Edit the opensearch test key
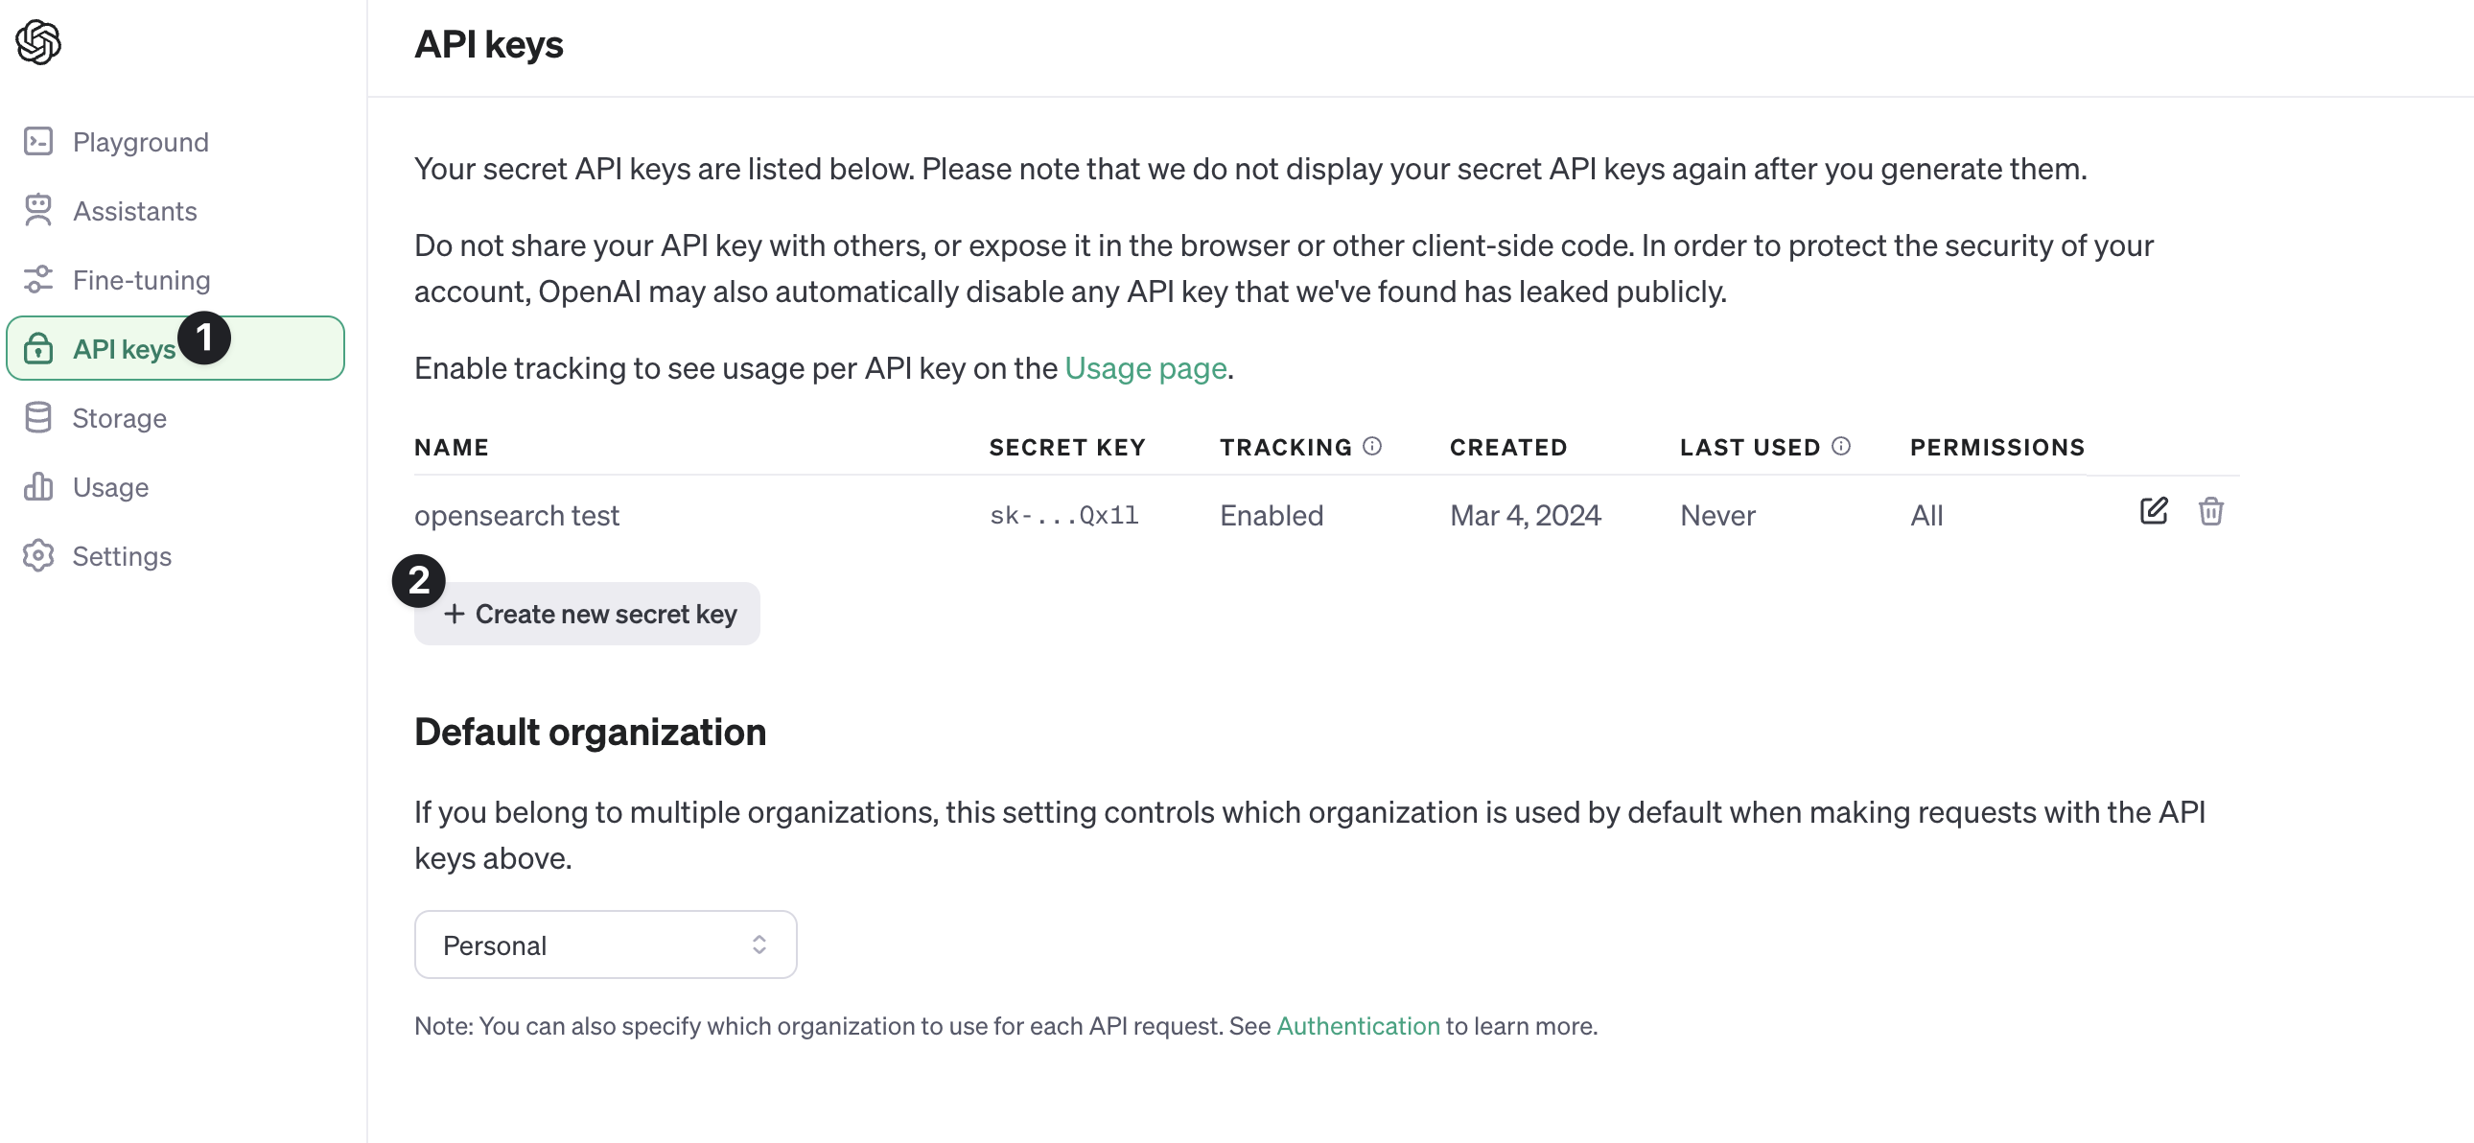The width and height of the screenshot is (2474, 1143). [x=2153, y=511]
